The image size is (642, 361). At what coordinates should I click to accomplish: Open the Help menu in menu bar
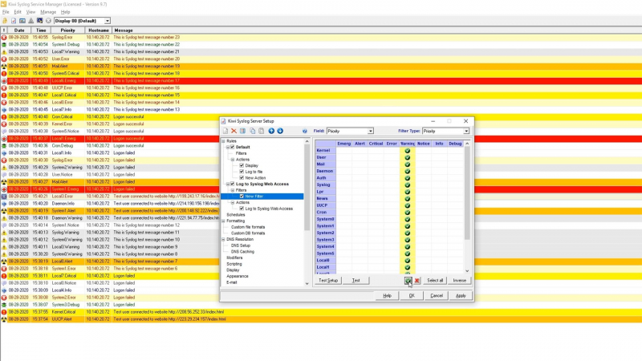point(65,12)
